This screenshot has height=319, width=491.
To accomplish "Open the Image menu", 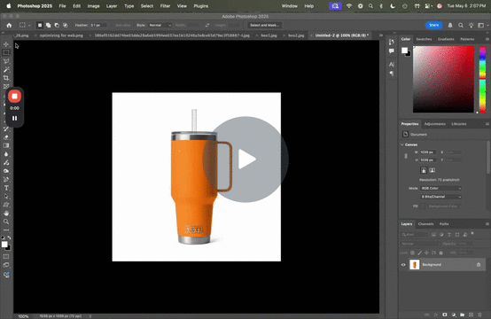I will (x=93, y=6).
